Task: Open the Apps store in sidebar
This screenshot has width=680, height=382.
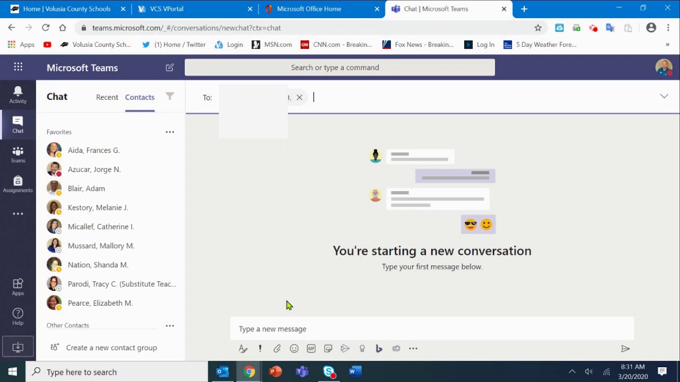Action: 18,287
